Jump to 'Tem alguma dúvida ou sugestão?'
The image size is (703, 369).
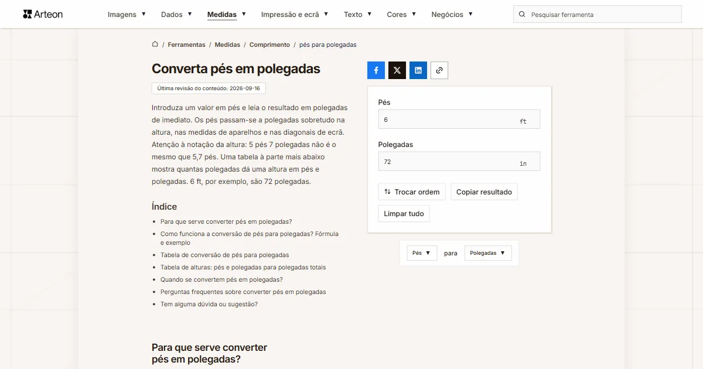click(x=209, y=304)
